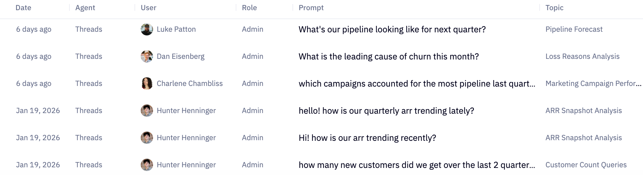Click Luke Patton's avatar picture
Image resolution: width=643 pixels, height=175 pixels.
147,29
